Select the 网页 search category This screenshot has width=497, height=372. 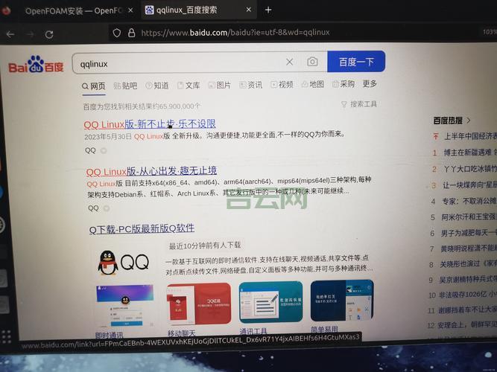(93, 86)
